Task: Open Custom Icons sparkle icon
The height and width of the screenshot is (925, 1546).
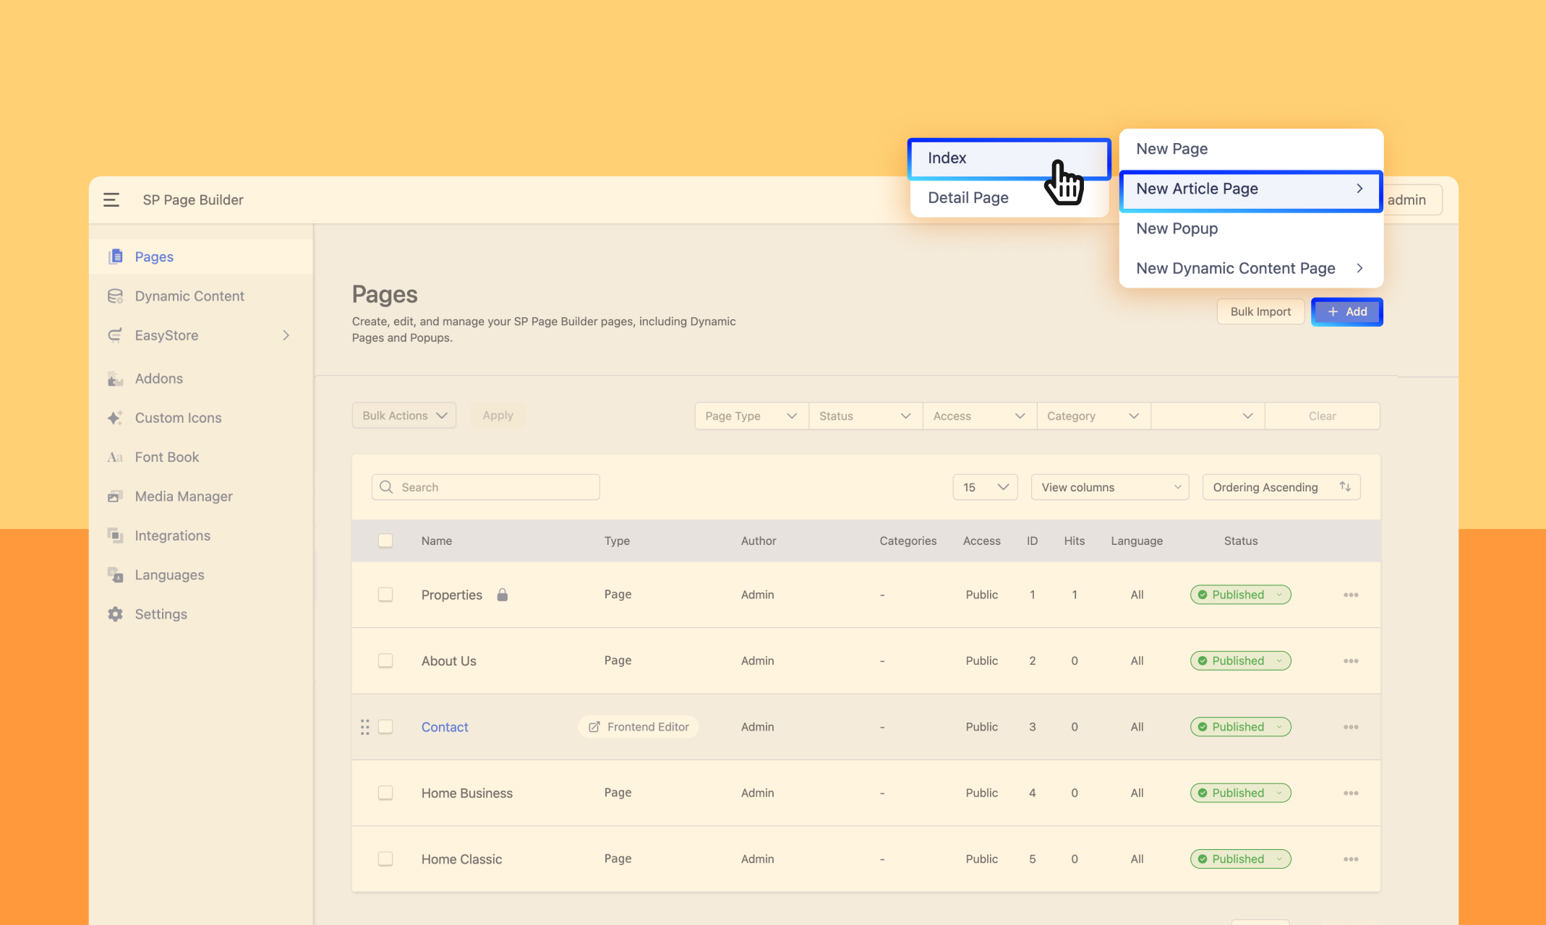Action: tap(115, 418)
